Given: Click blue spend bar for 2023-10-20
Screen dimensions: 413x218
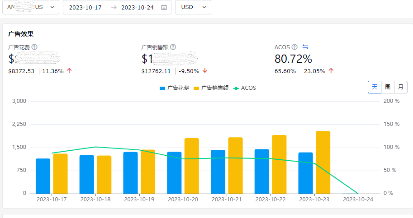Looking at the screenshot, I should (174, 173).
